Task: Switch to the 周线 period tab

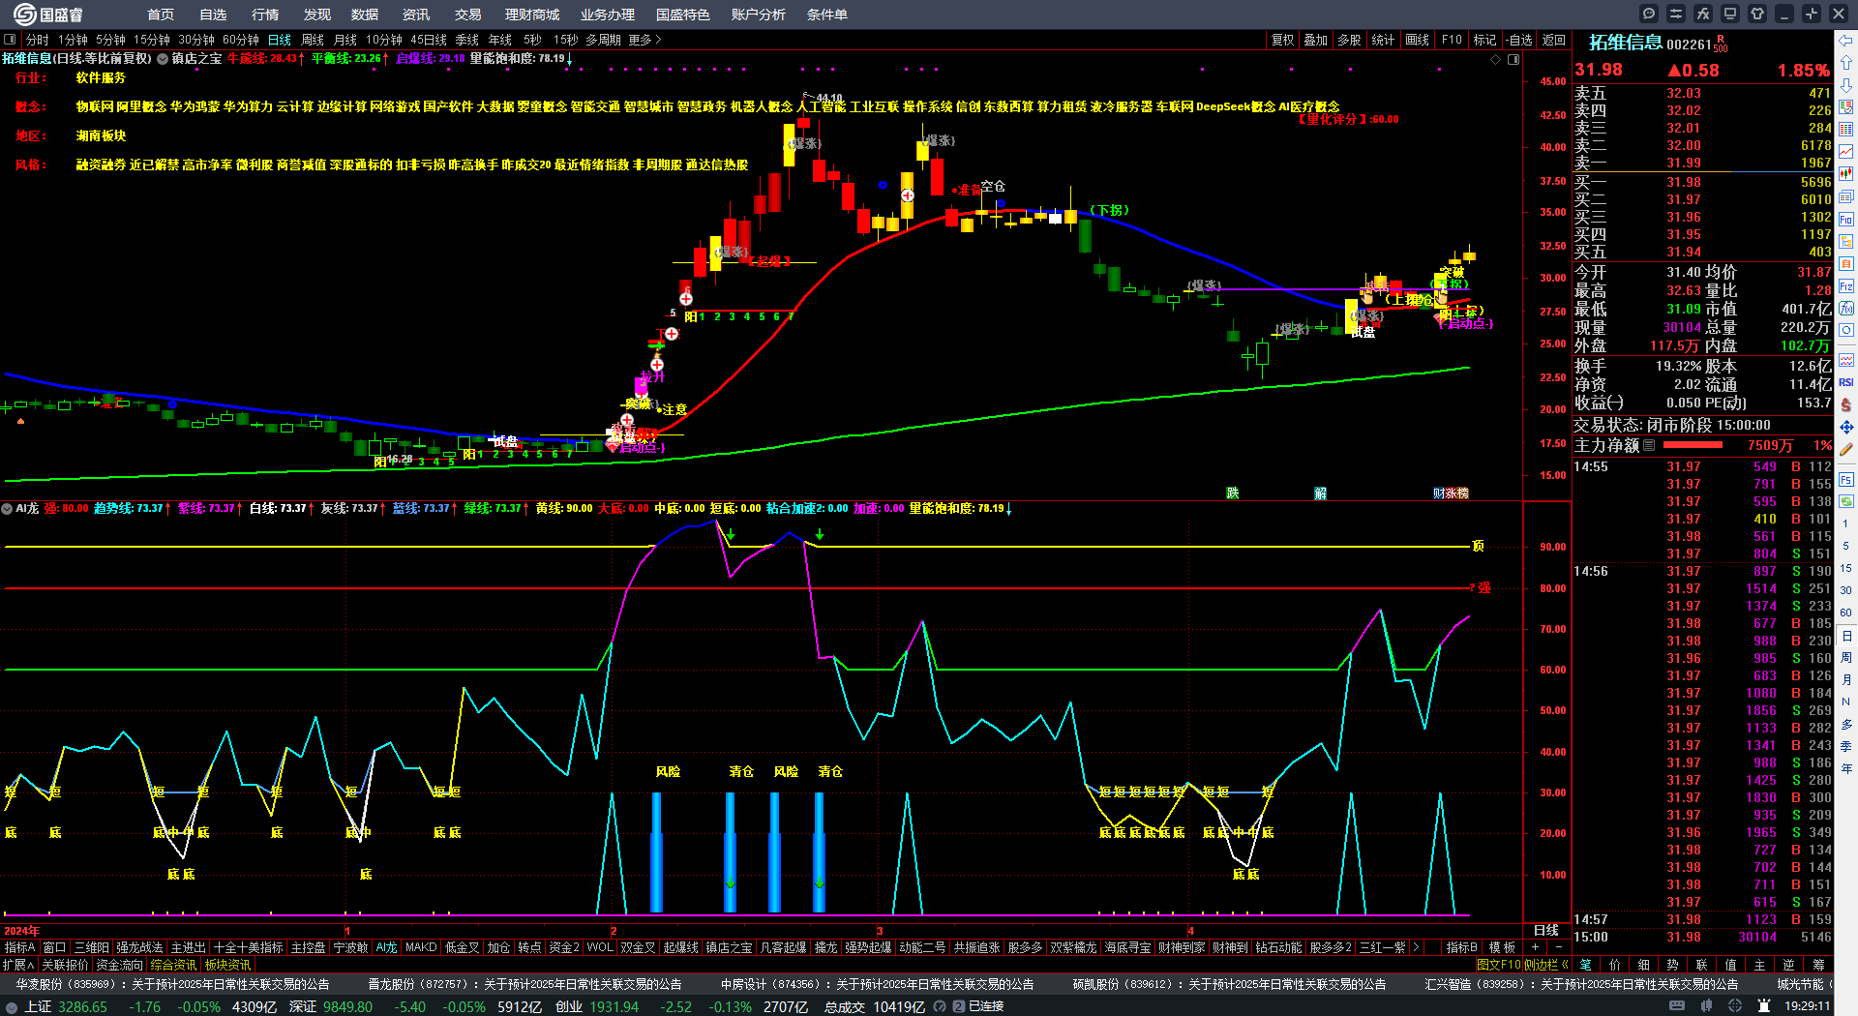Action: (x=313, y=40)
